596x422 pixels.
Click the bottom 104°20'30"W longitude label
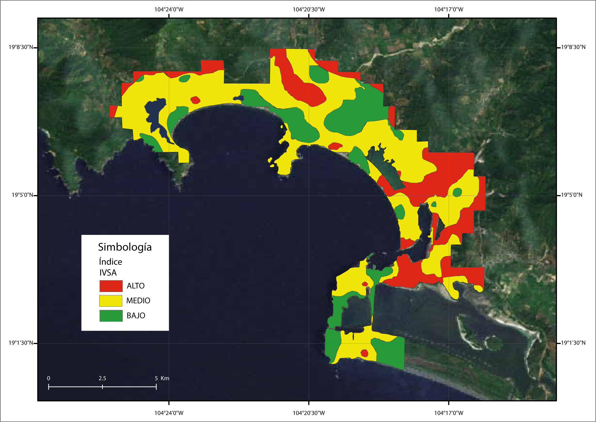pyautogui.click(x=309, y=413)
